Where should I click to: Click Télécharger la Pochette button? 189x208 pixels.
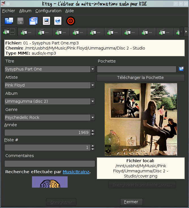141,78
